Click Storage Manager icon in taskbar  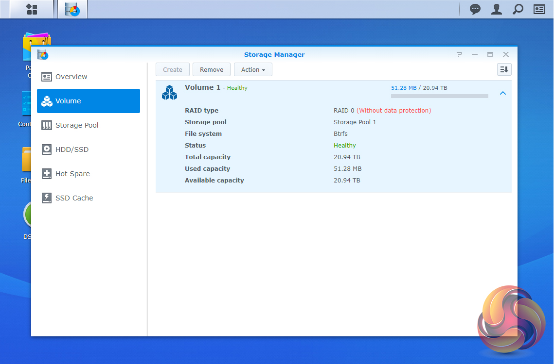pyautogui.click(x=72, y=9)
